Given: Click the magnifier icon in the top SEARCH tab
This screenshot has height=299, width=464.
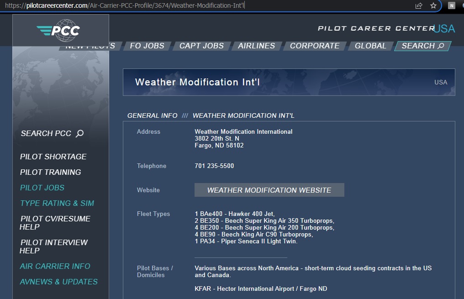Looking at the screenshot, I should pyautogui.click(x=441, y=46).
